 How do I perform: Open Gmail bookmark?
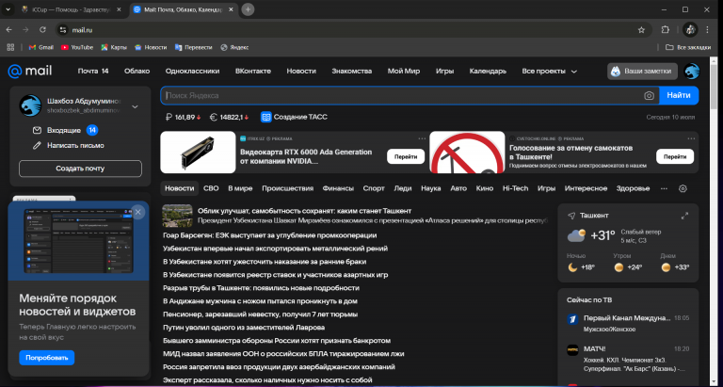tap(41, 47)
